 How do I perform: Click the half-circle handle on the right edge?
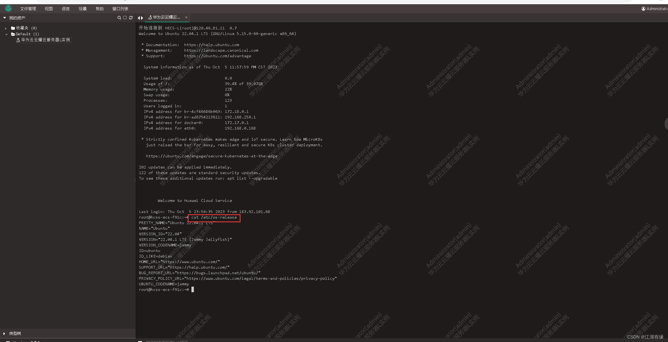[x=666, y=123]
